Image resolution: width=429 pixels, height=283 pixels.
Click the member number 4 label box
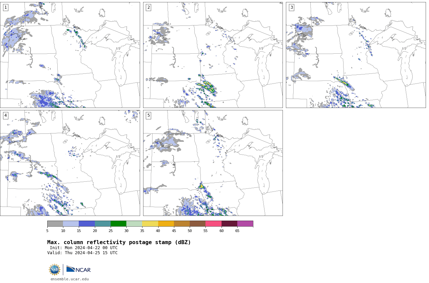(x=5, y=115)
